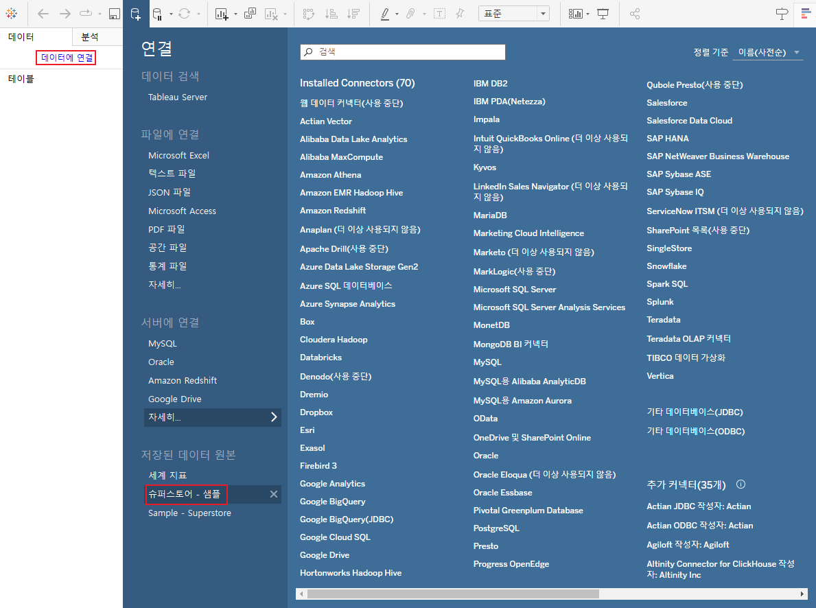The height and width of the screenshot is (608, 816).
Task: Click the 데이터에 연결 link
Action: click(66, 57)
